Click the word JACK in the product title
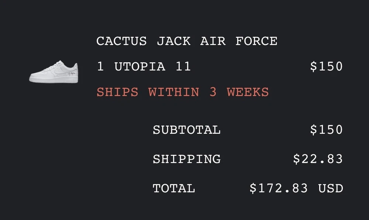Screen dimensions: 369x220 coord(174,41)
